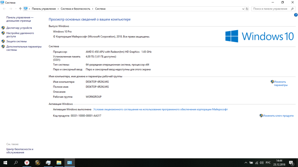
Task: Select Control Panel breadcrumb
Action: click(x=44, y=9)
